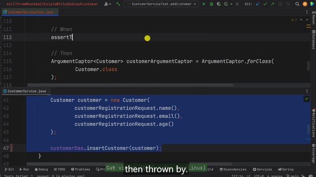Viewport: 316px width, 177px height.
Task: Click the top editor vertical scrollbar thumb
Action: [308, 66]
